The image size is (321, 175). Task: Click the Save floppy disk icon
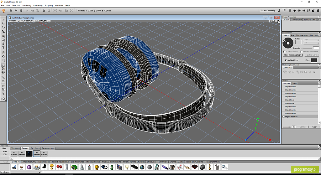[21, 10]
